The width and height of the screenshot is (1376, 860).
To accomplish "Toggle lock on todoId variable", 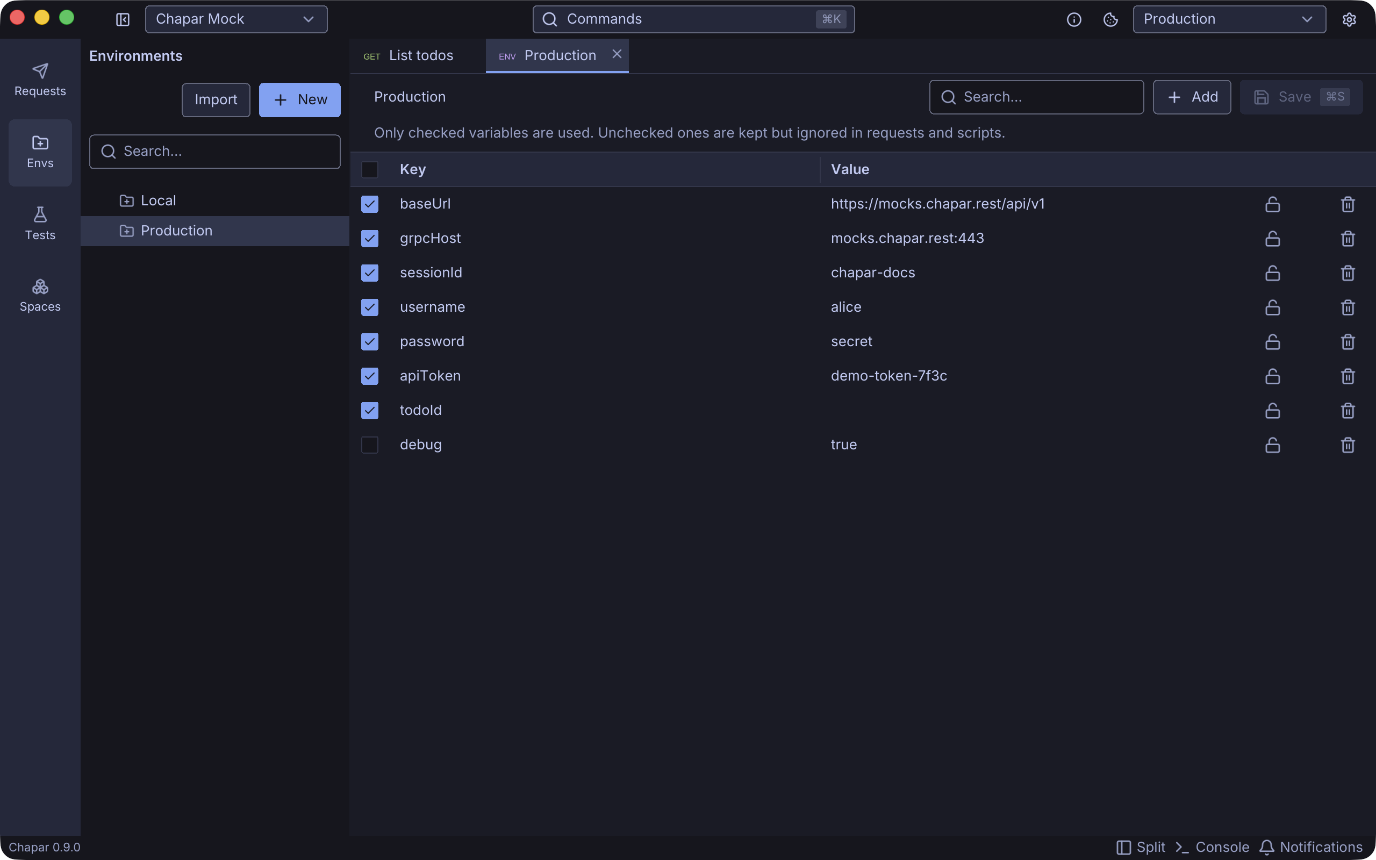I will click(1272, 411).
